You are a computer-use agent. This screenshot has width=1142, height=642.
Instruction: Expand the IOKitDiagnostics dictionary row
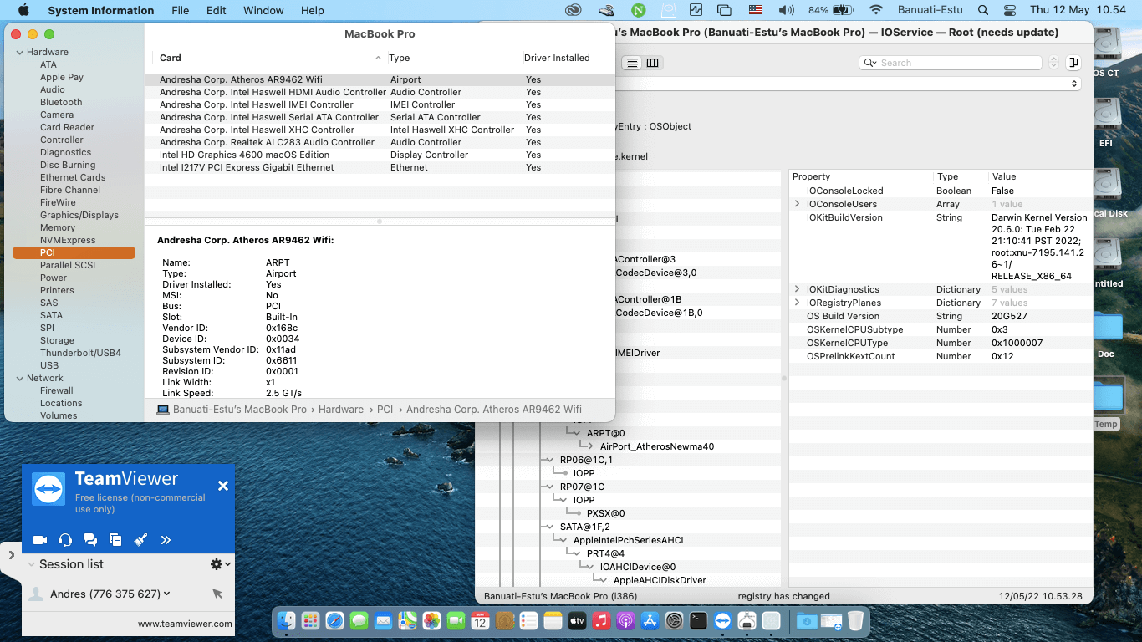point(798,289)
